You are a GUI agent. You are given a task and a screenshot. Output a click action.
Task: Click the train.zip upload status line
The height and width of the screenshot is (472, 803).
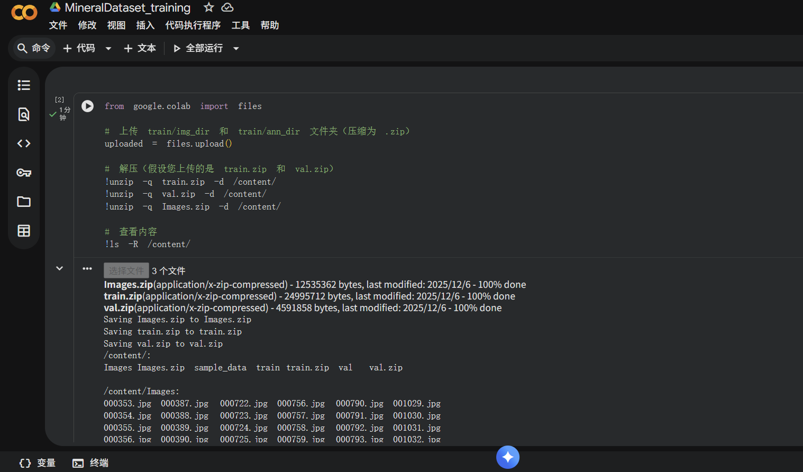coord(309,296)
